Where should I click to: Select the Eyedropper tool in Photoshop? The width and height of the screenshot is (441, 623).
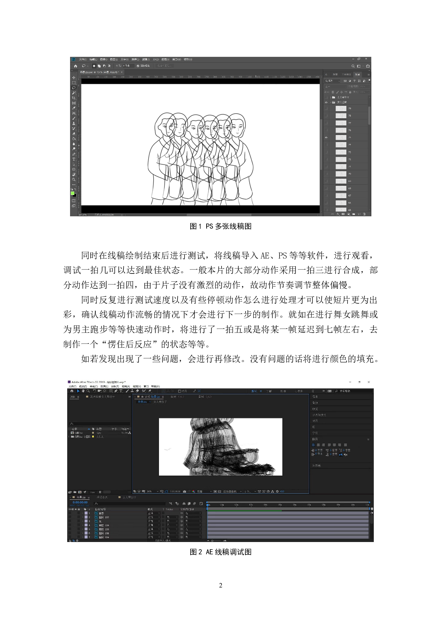pos(74,108)
